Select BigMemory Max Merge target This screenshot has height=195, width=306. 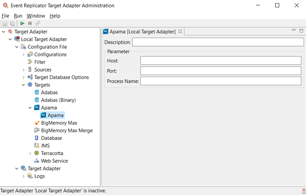pyautogui.click(x=67, y=131)
